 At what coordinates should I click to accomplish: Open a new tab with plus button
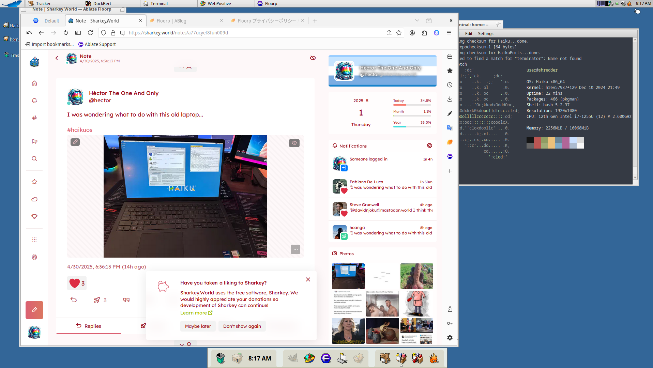315,21
